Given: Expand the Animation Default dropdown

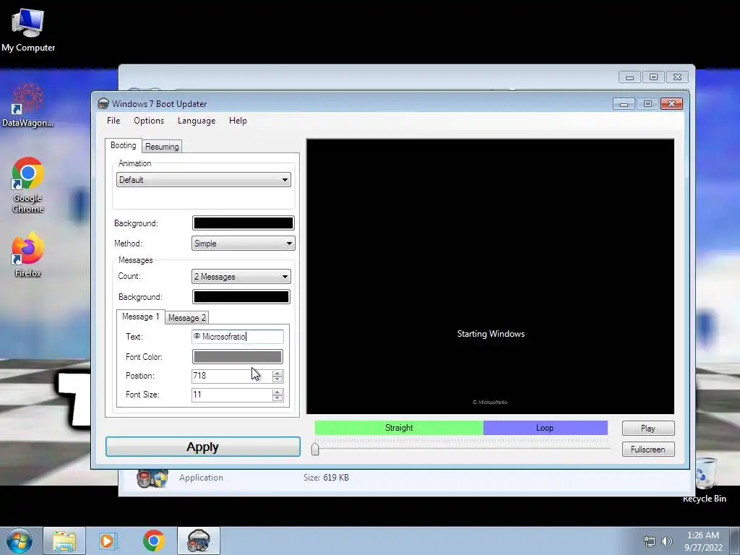Looking at the screenshot, I should pyautogui.click(x=203, y=180).
